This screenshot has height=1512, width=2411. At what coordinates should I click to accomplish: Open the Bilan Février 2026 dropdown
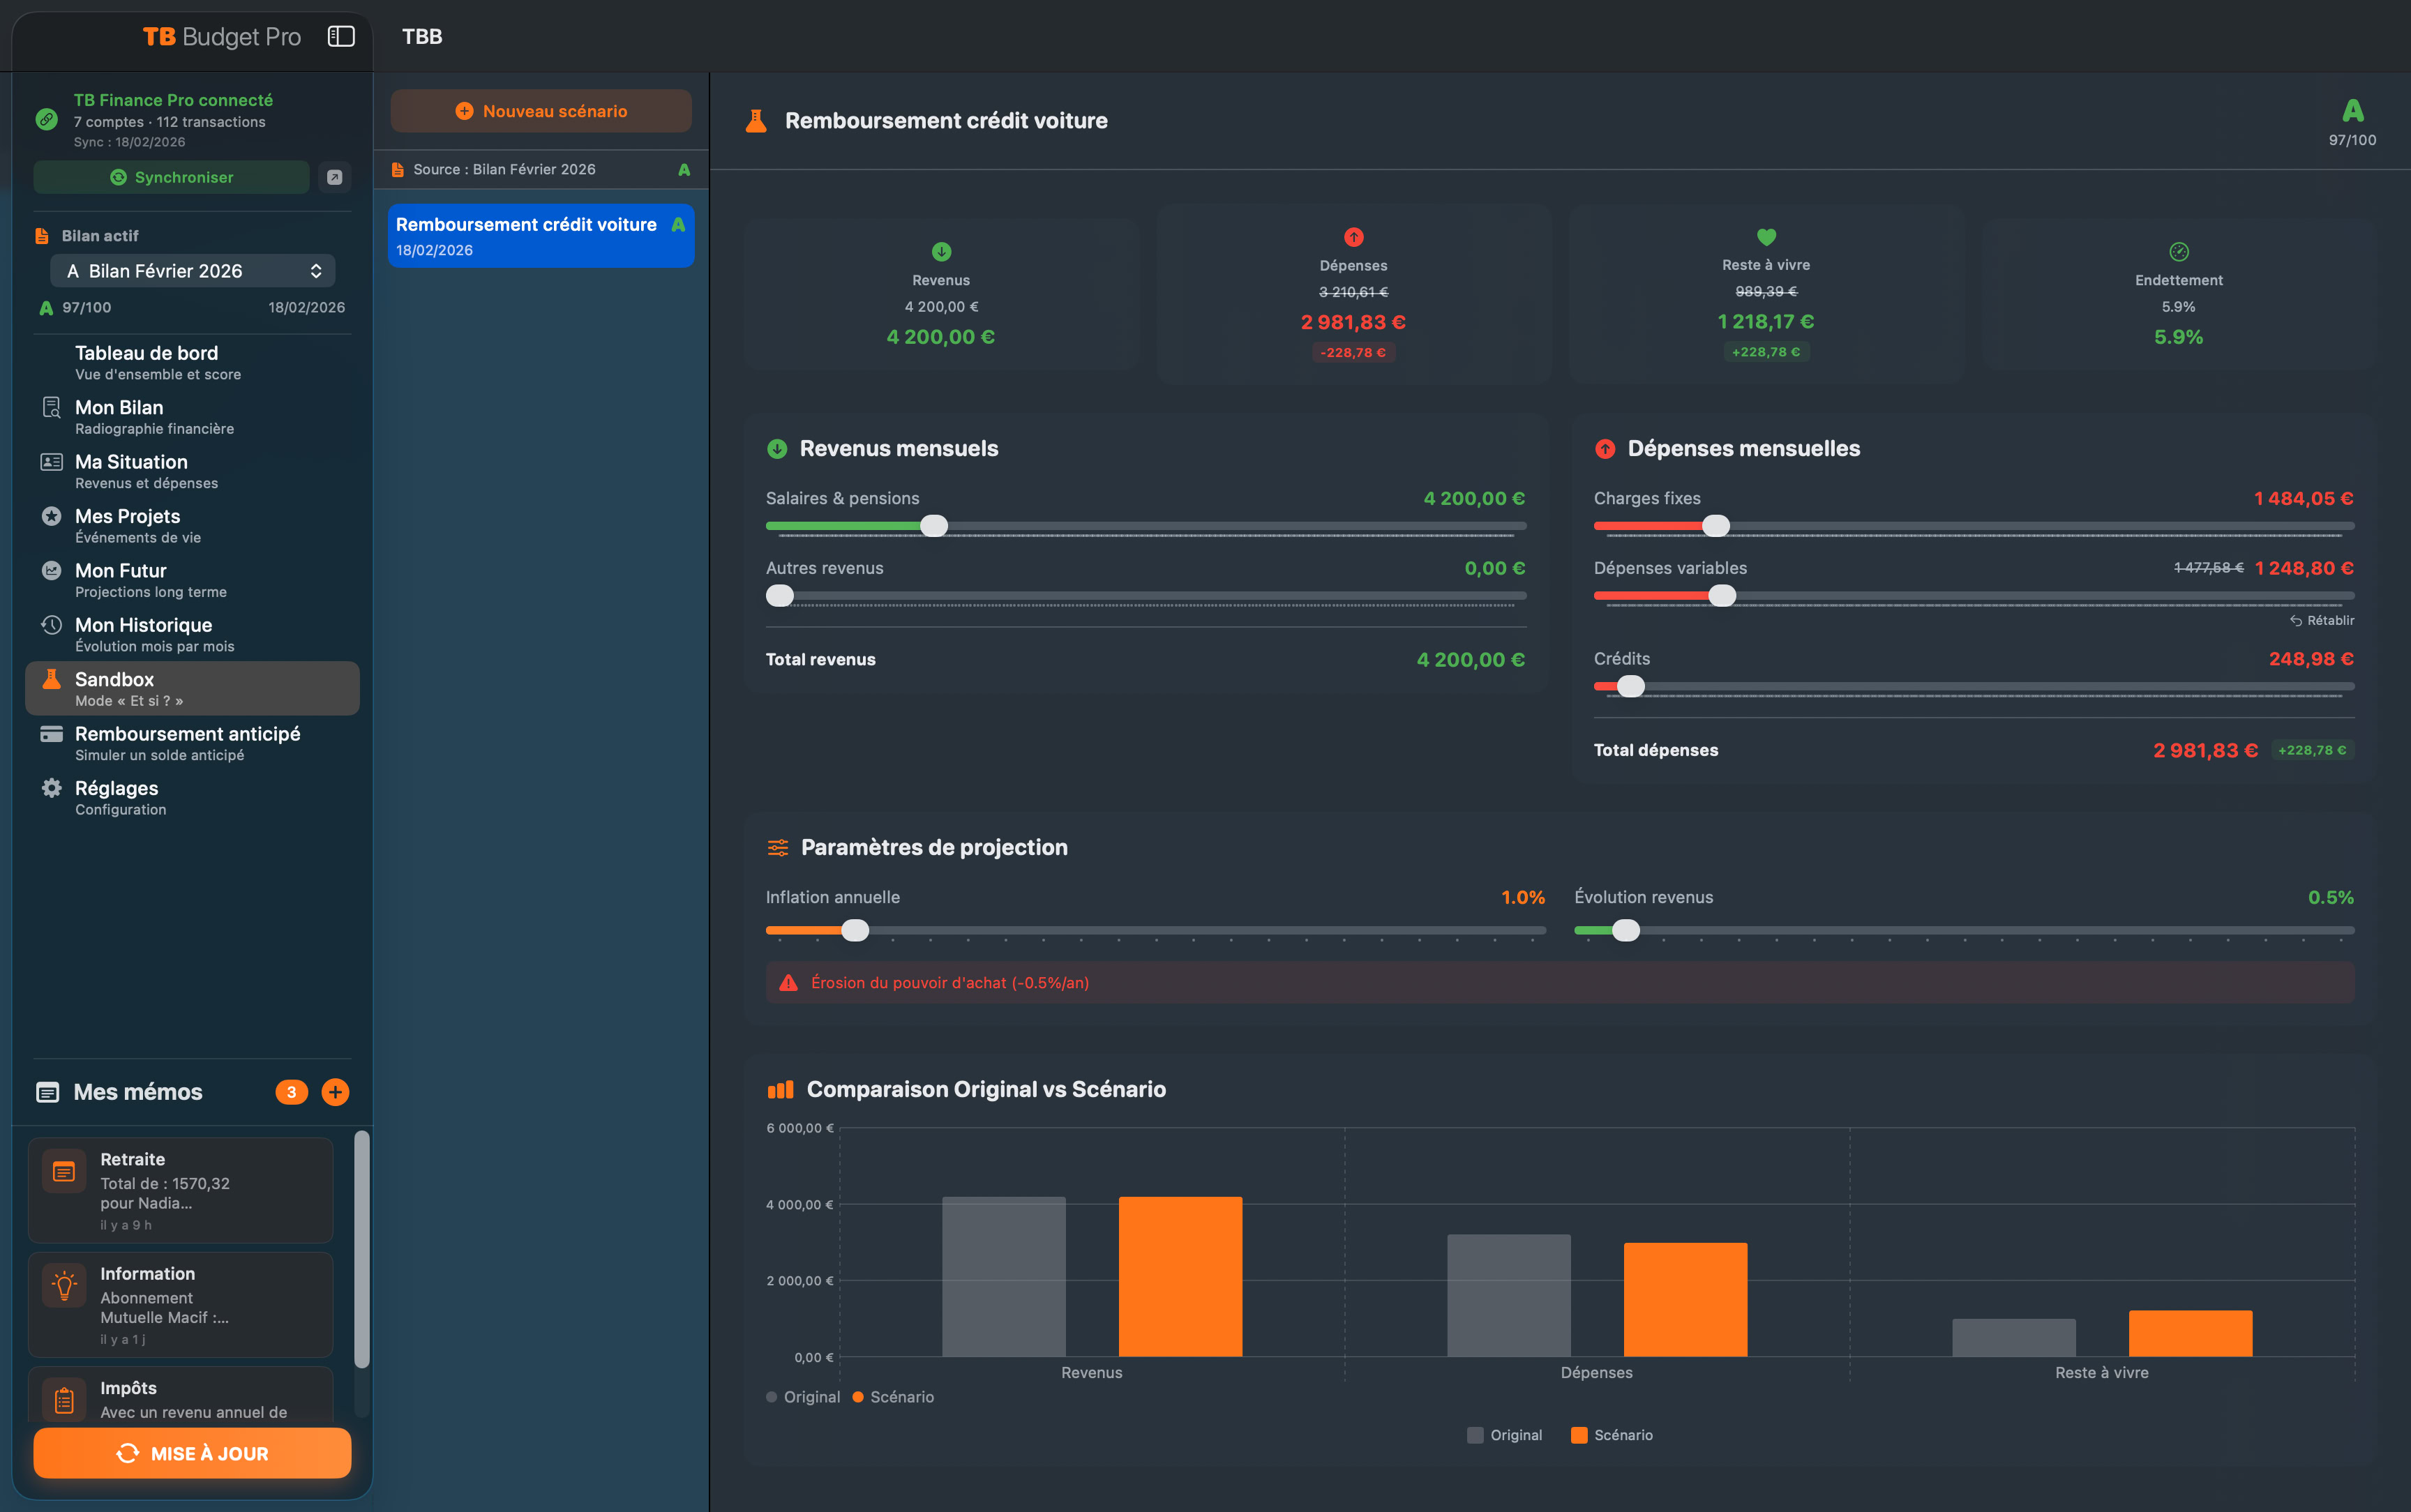coord(193,271)
